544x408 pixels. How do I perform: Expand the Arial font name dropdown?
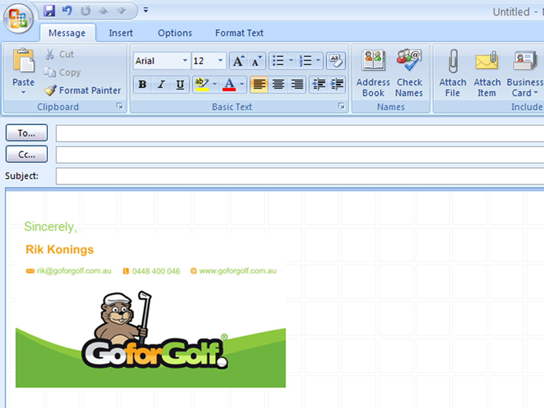[x=185, y=61]
